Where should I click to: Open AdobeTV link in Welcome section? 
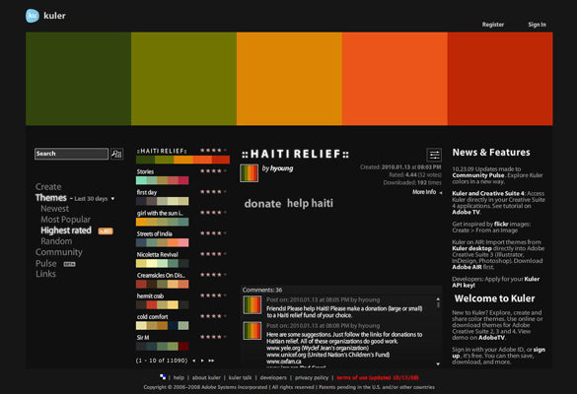491,338
